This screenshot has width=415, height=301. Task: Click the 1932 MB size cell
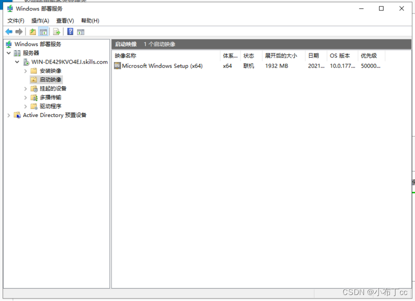pos(276,66)
